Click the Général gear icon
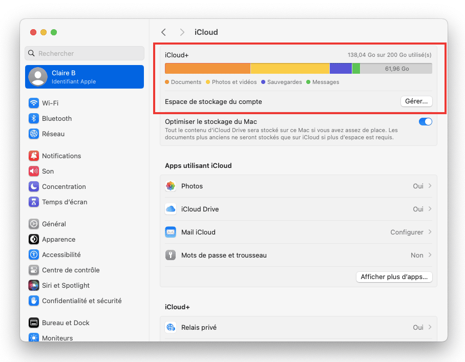Viewport: 465px width, 362px height. [x=33, y=224]
